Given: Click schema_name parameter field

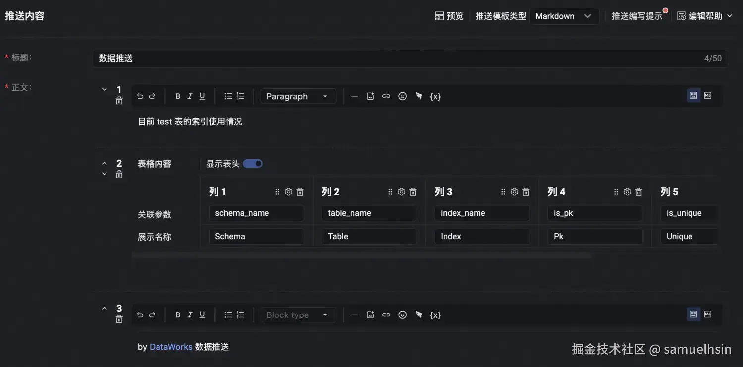Looking at the screenshot, I should pos(257,213).
